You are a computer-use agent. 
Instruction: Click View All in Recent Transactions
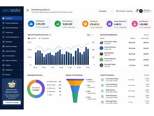(146, 75)
